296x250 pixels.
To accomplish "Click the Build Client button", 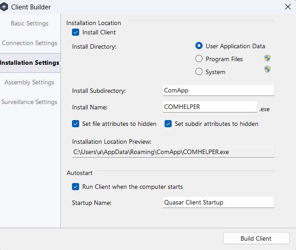I will [256, 238].
